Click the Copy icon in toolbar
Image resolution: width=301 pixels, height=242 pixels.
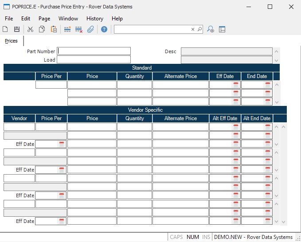coord(42,29)
